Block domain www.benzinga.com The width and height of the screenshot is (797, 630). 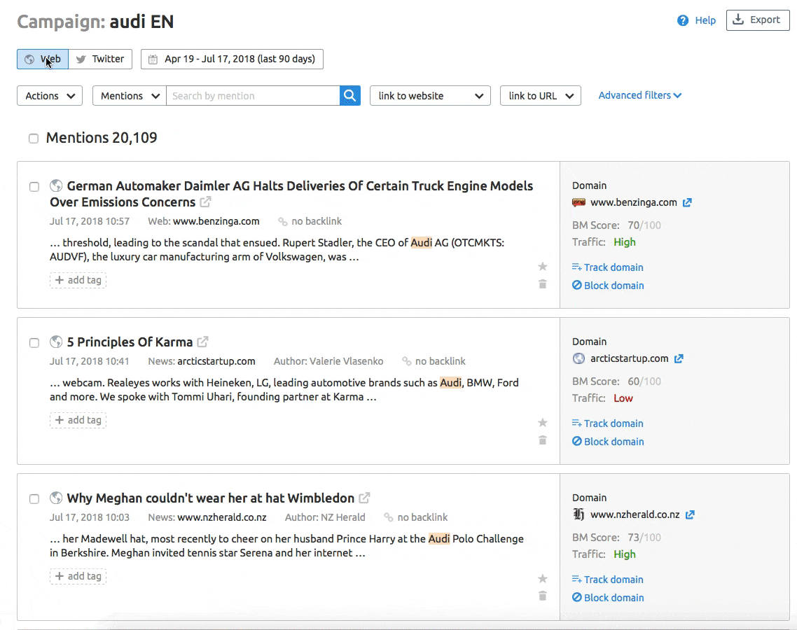608,286
